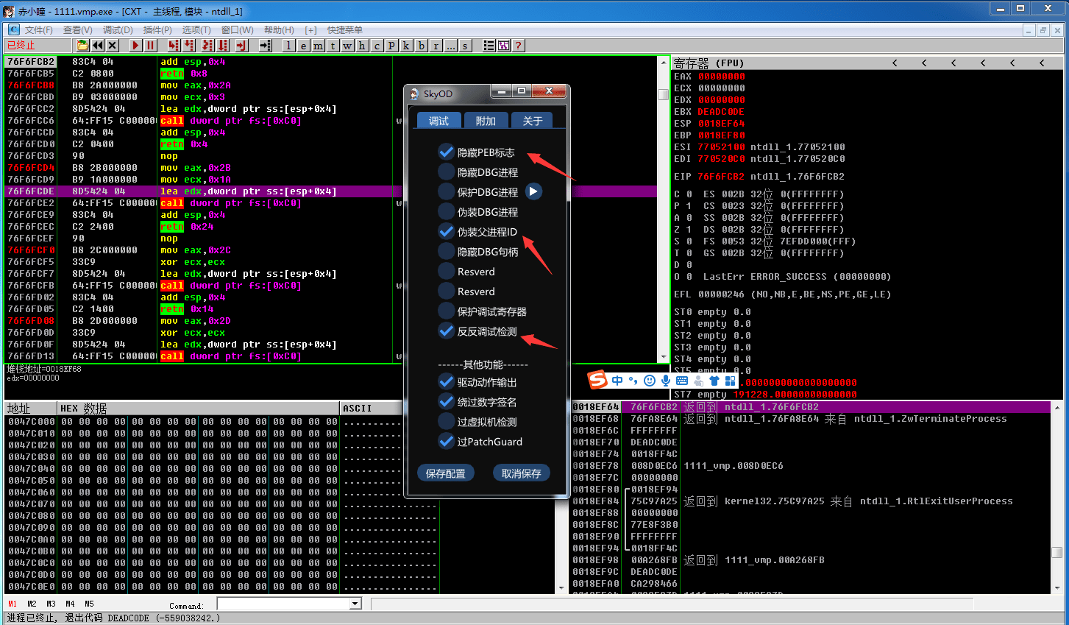Click the 保存配置 button

[x=445, y=473]
